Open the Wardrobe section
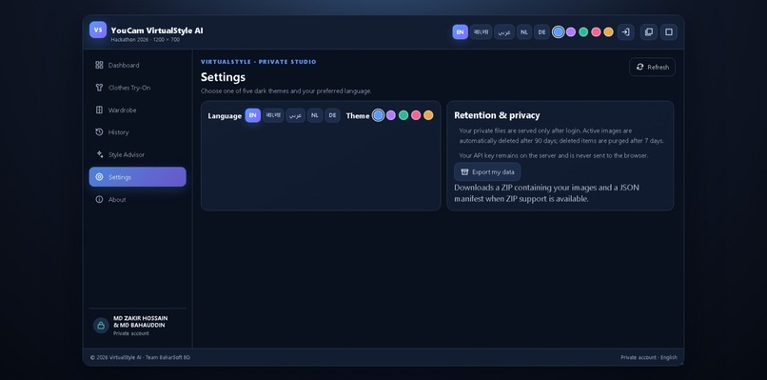767x380 pixels. tap(137, 110)
